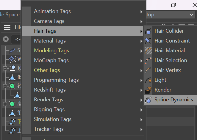This screenshot has height=140, width=197.
Task: Click the Hair Material tag icon
Action: (148, 51)
